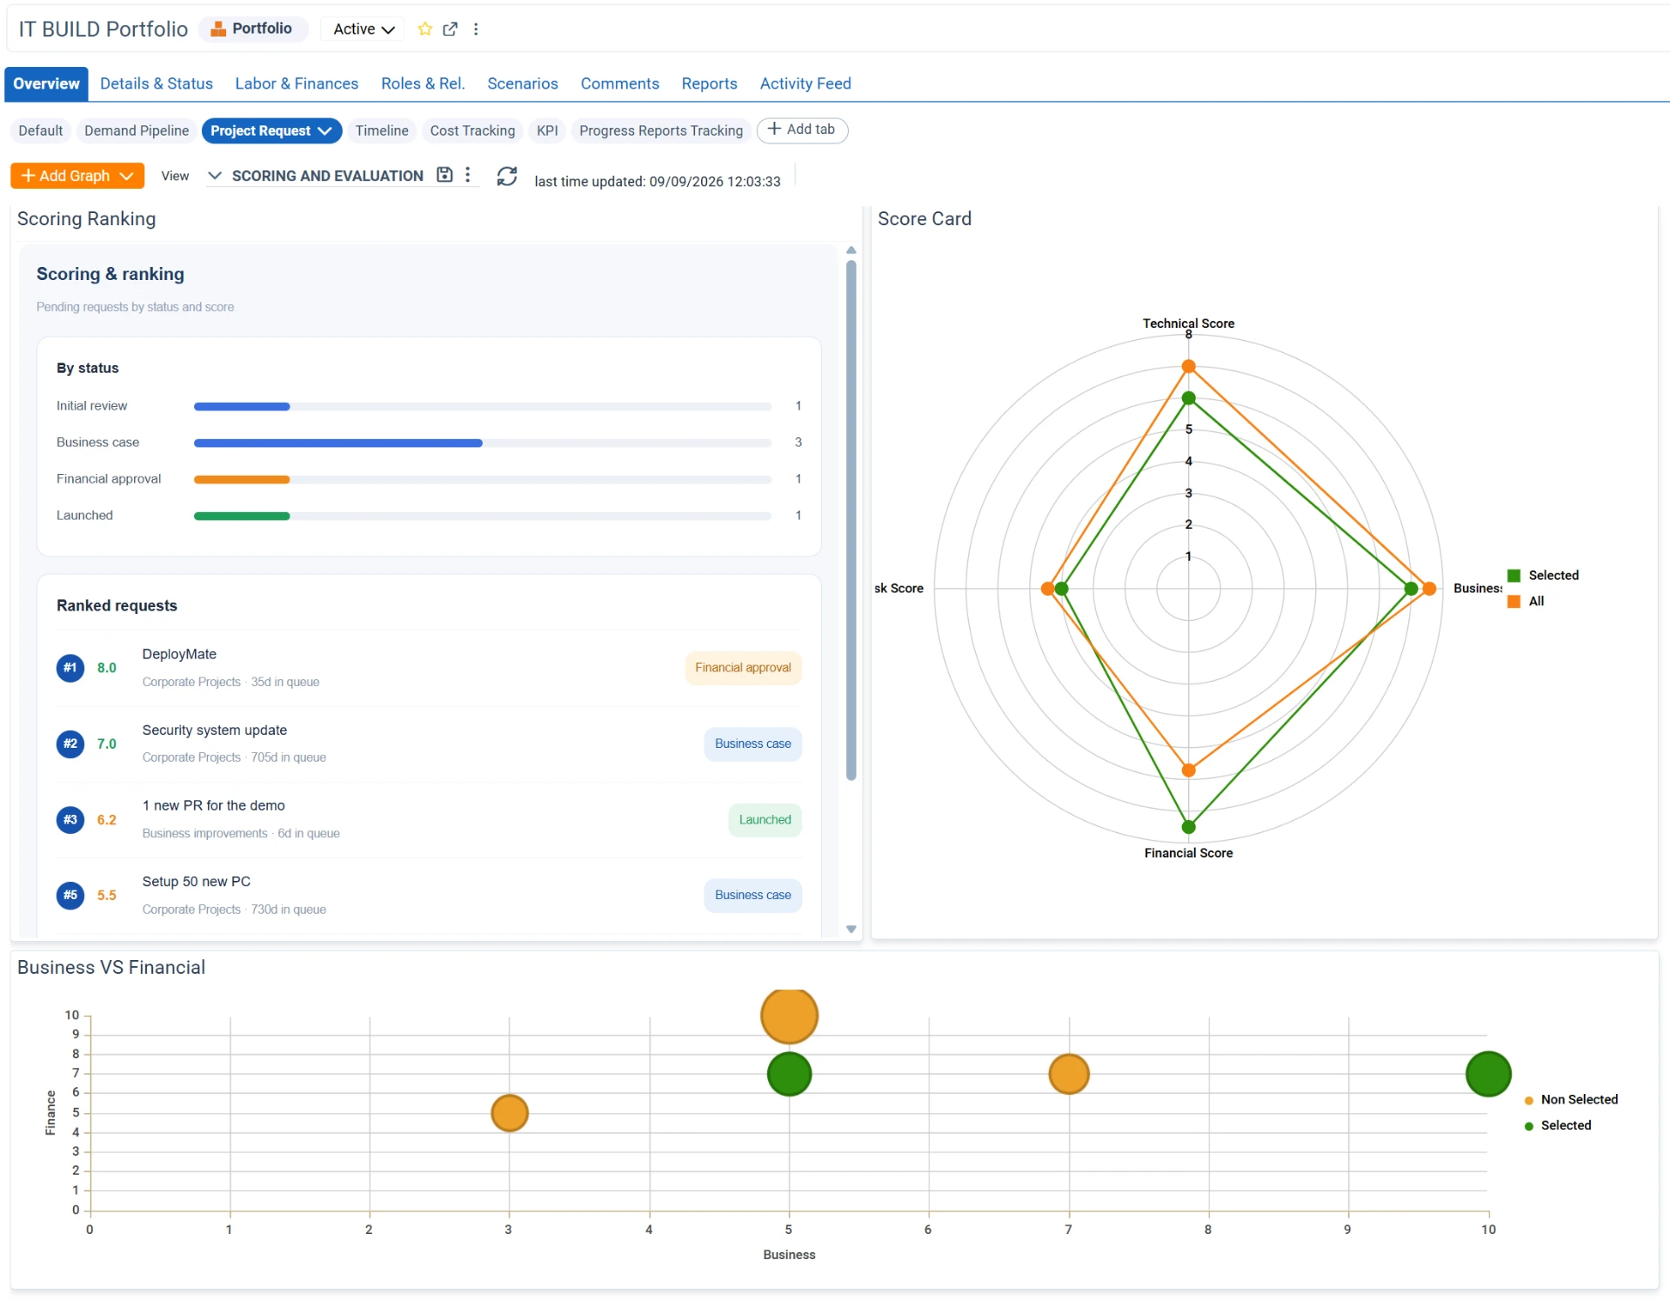Screen dimensions: 1670x1307
Task: Open the Cost Tracking dashboard tab
Action: tap(472, 130)
